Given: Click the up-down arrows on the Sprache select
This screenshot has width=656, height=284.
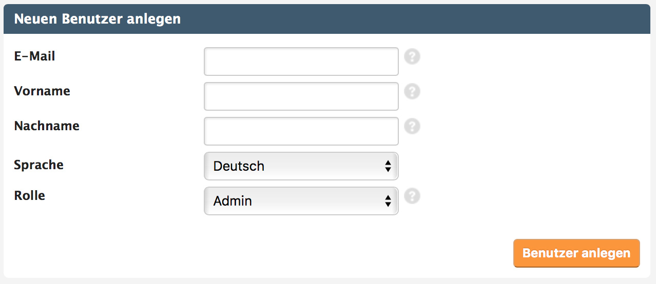Looking at the screenshot, I should 388,166.
